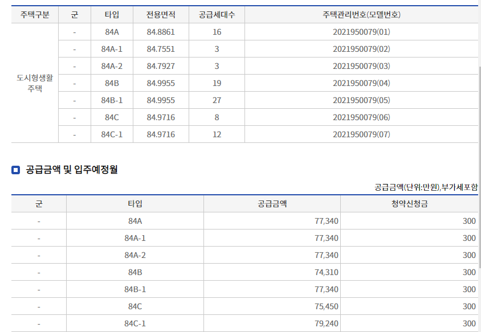Select the 도시형생활주택 cell
Screen dimensions: 481x332
point(35,83)
